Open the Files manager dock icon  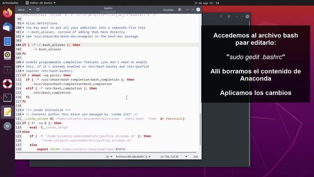(7, 41)
